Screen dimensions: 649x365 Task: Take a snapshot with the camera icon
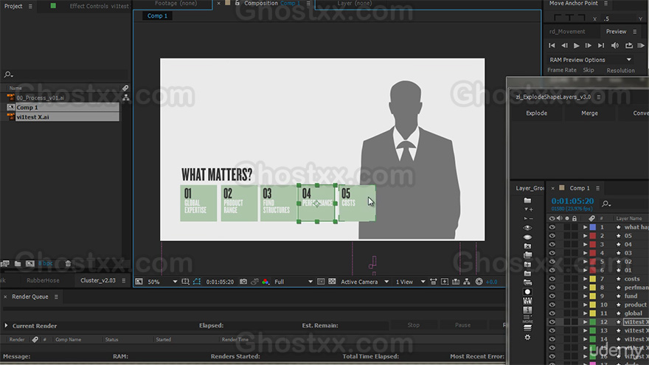coord(243,282)
